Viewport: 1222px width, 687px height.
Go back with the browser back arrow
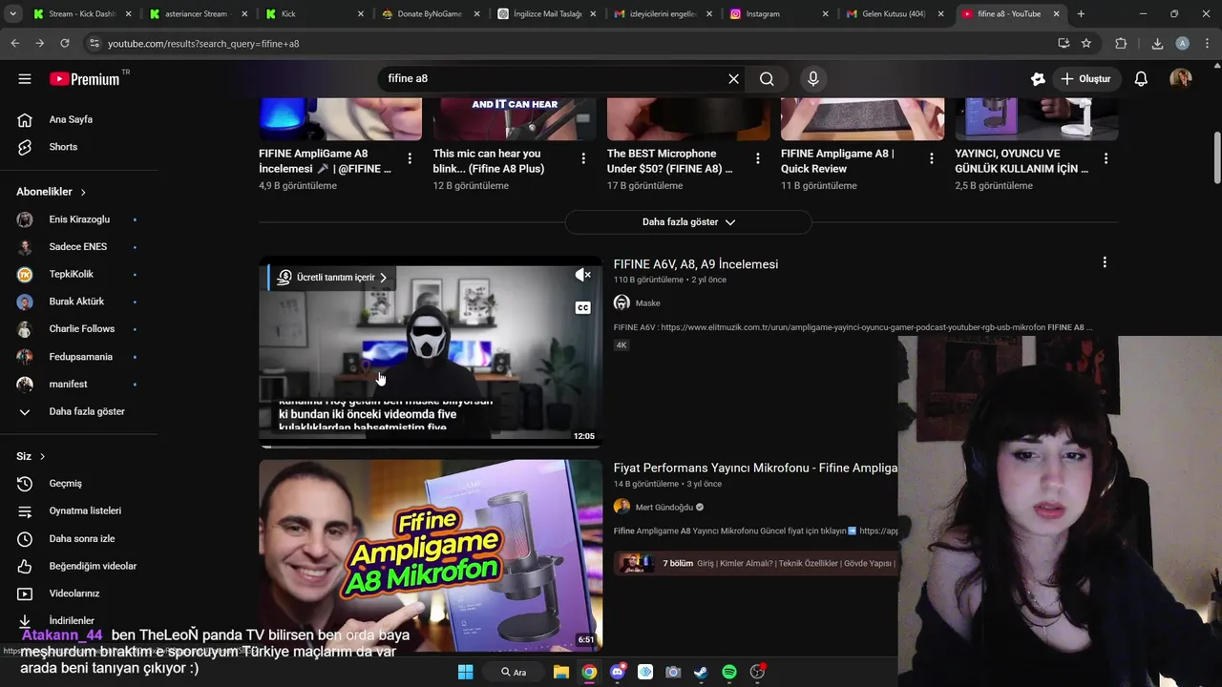(x=14, y=43)
